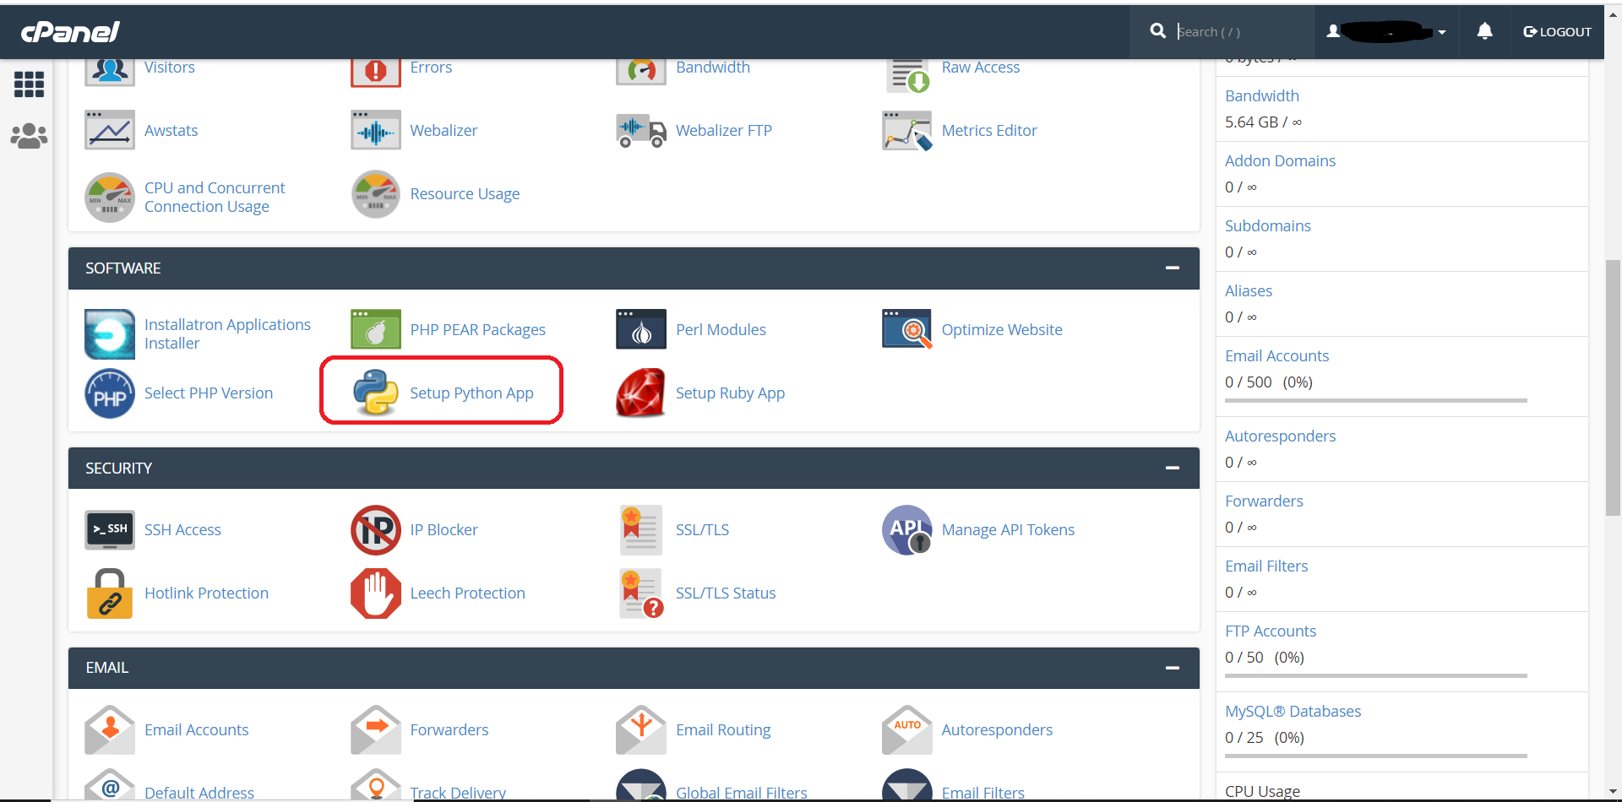This screenshot has height=802, width=1622.
Task: Open the apps grid in left sidebar
Action: pyautogui.click(x=28, y=84)
